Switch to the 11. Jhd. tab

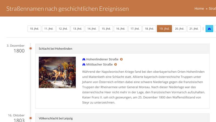49,29
